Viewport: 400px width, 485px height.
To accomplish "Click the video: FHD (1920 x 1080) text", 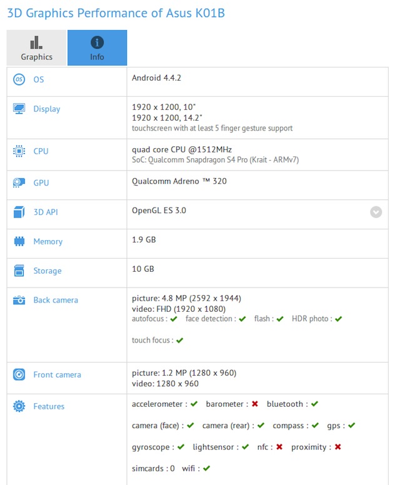I will tap(179, 309).
